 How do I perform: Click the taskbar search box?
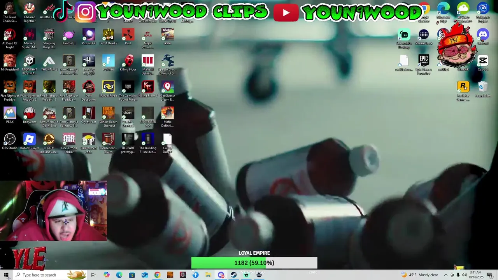pyautogui.click(x=49, y=275)
